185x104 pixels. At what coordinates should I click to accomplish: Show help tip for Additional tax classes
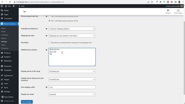(47, 50)
